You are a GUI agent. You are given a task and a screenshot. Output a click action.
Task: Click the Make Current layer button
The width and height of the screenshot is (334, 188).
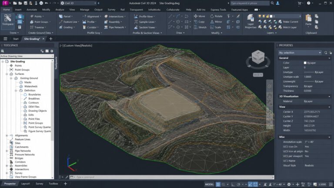coord(288,22)
